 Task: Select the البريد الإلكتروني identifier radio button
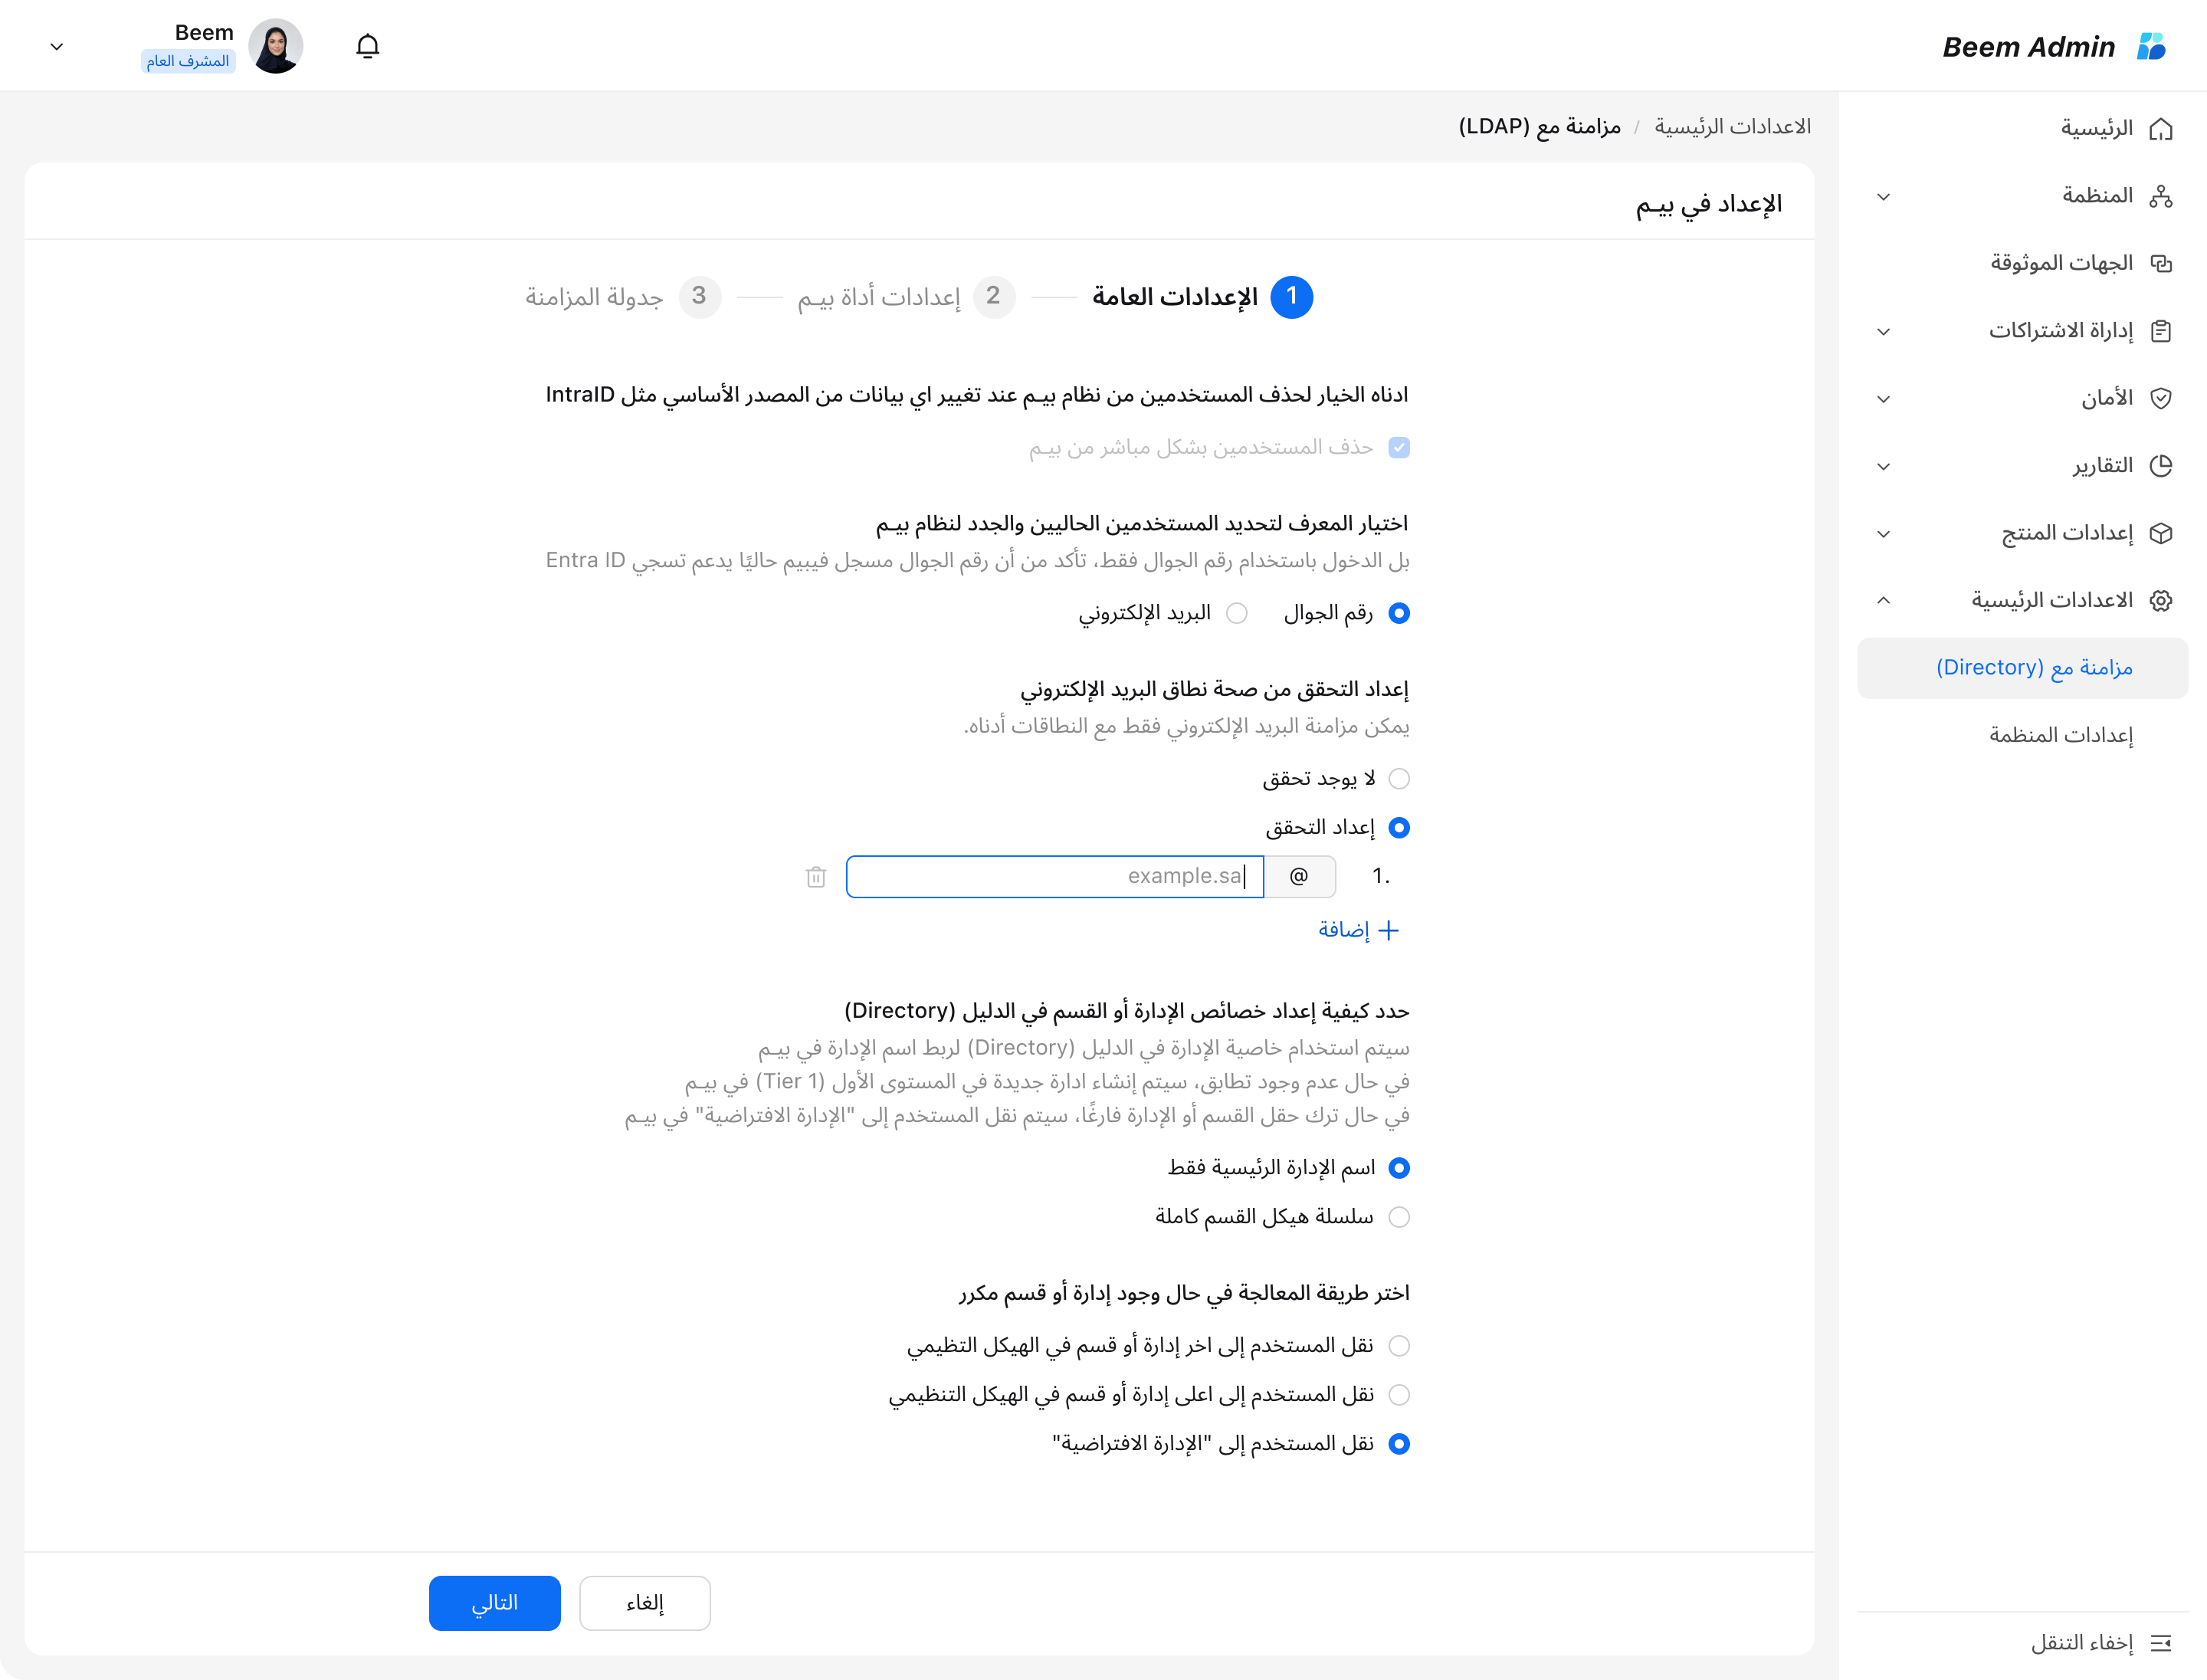1237,613
